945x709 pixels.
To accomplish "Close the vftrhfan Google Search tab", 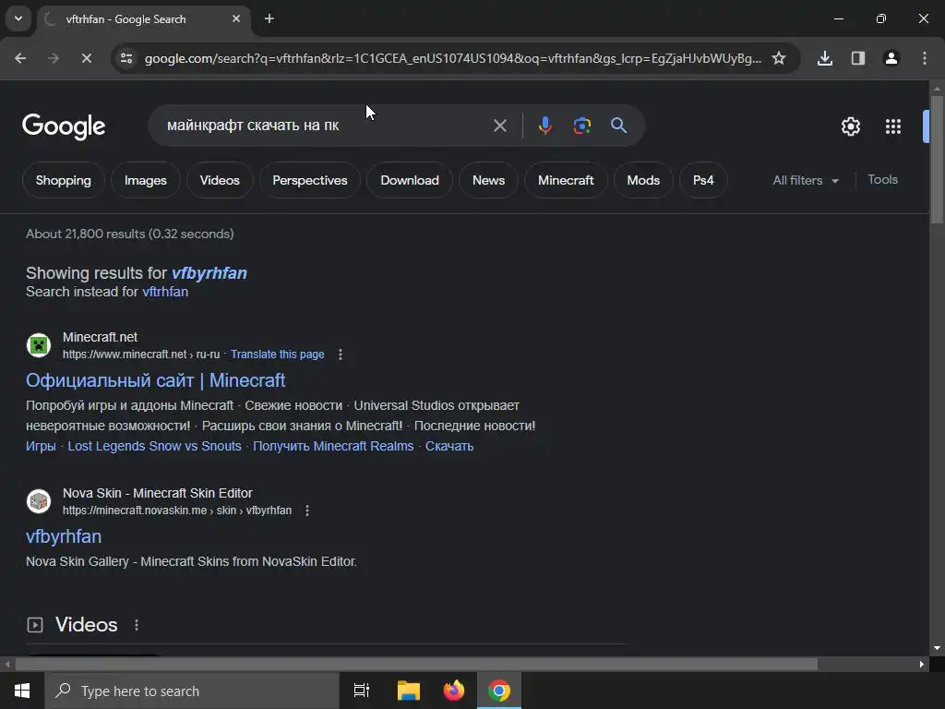I will point(236,18).
